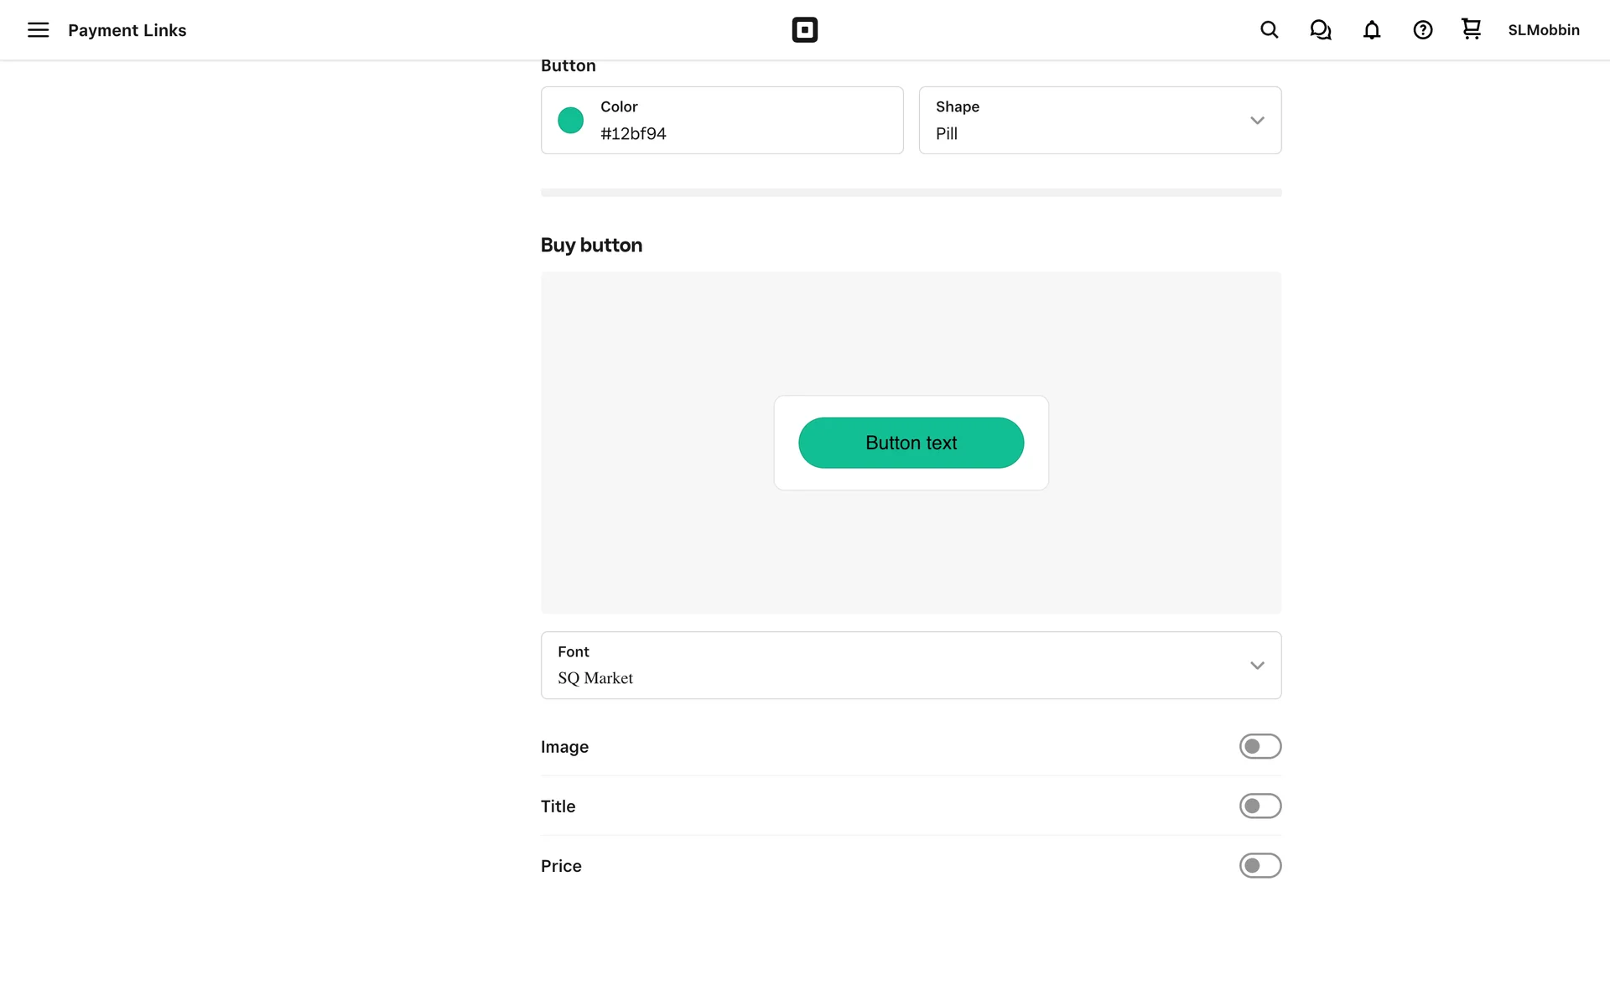Open the search magnifier icon
Screen dimensions: 1610x1006
1269,30
